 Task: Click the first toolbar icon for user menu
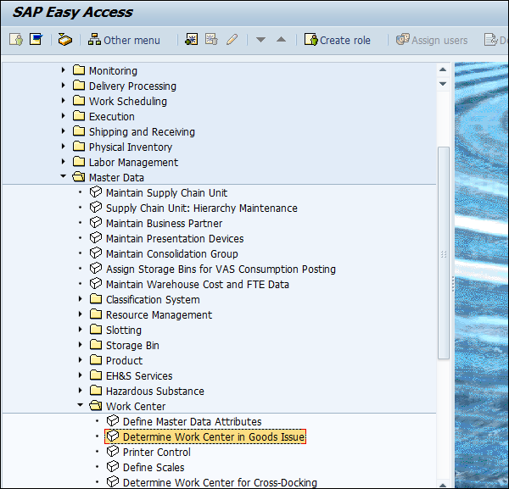tap(16, 40)
